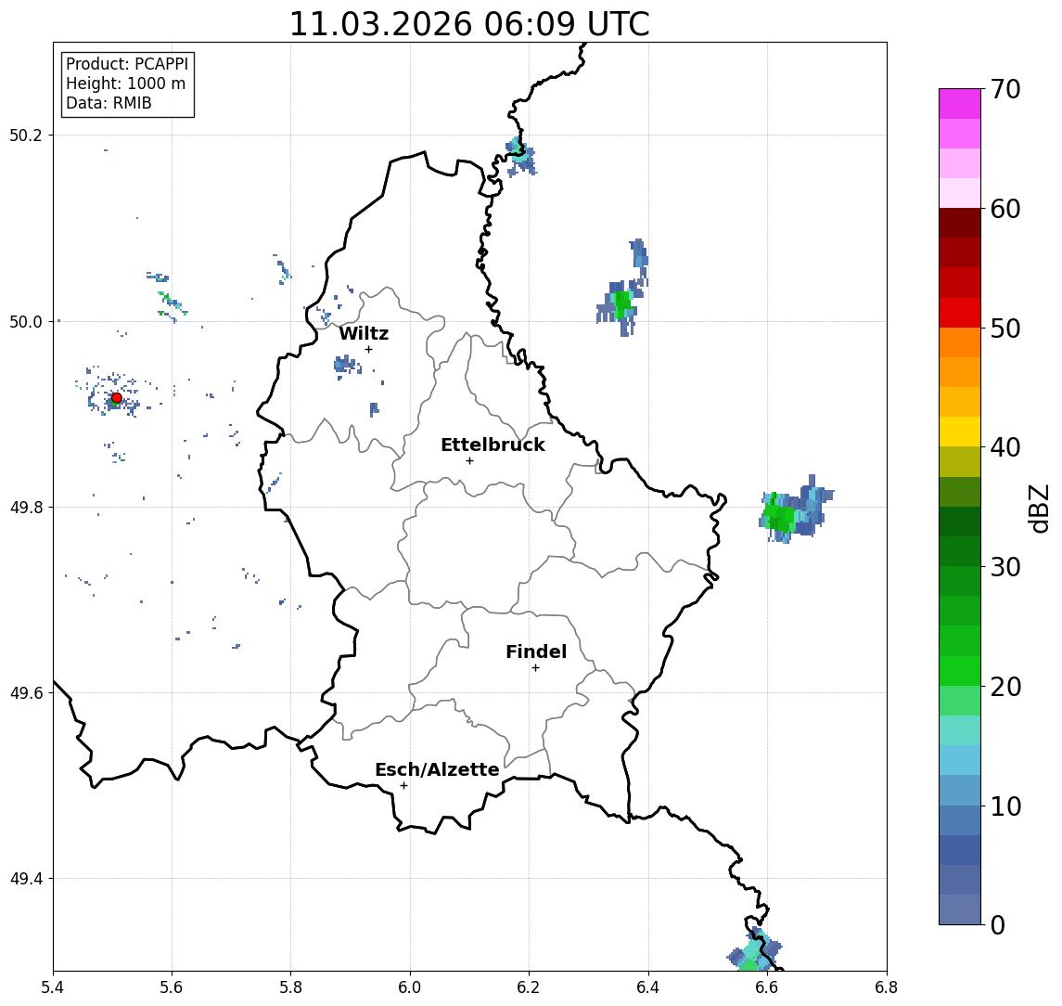Click the longitude label 5.4
1062x1006 pixels.
53,987
